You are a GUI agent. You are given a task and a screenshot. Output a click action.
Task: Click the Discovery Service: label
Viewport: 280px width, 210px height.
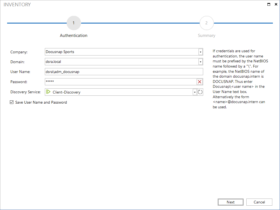25,92
